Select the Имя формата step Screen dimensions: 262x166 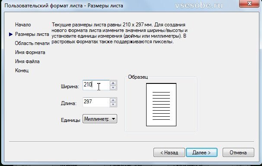point(30,52)
